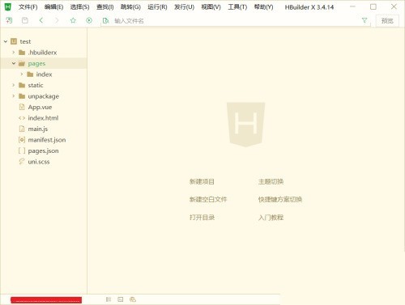This screenshot has height=305, width=405.
Task: Click the 入门教程 link
Action: point(271,218)
